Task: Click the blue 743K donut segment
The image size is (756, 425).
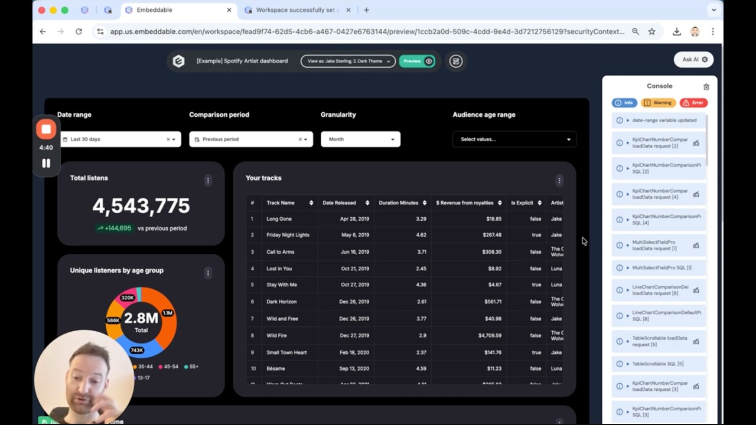Action: click(138, 350)
